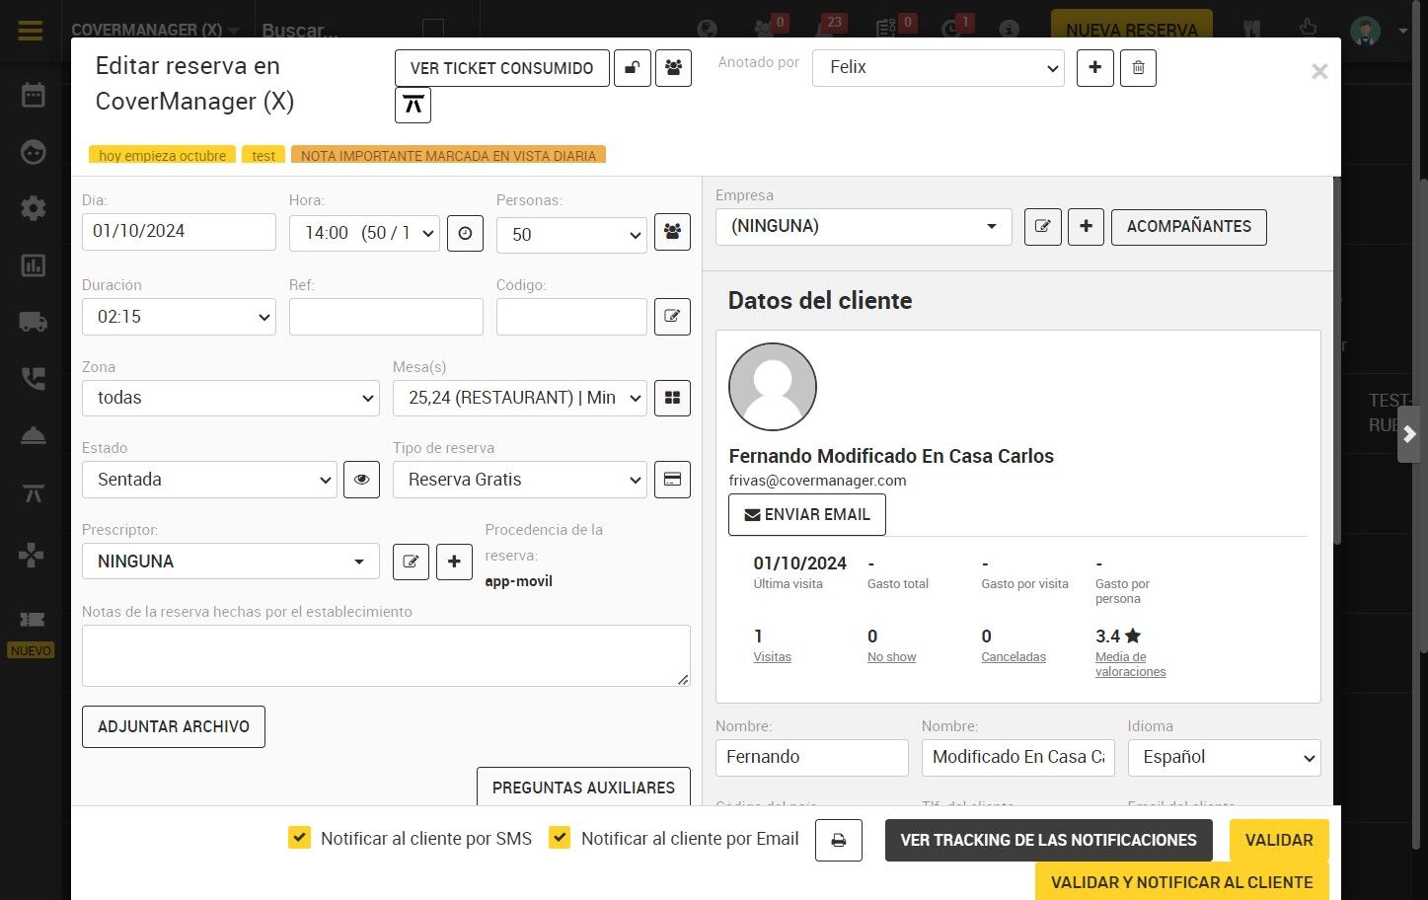The width and height of the screenshot is (1428, 900).
Task: Toggle Notificar al cliente por SMS checkbox
Action: click(x=299, y=838)
